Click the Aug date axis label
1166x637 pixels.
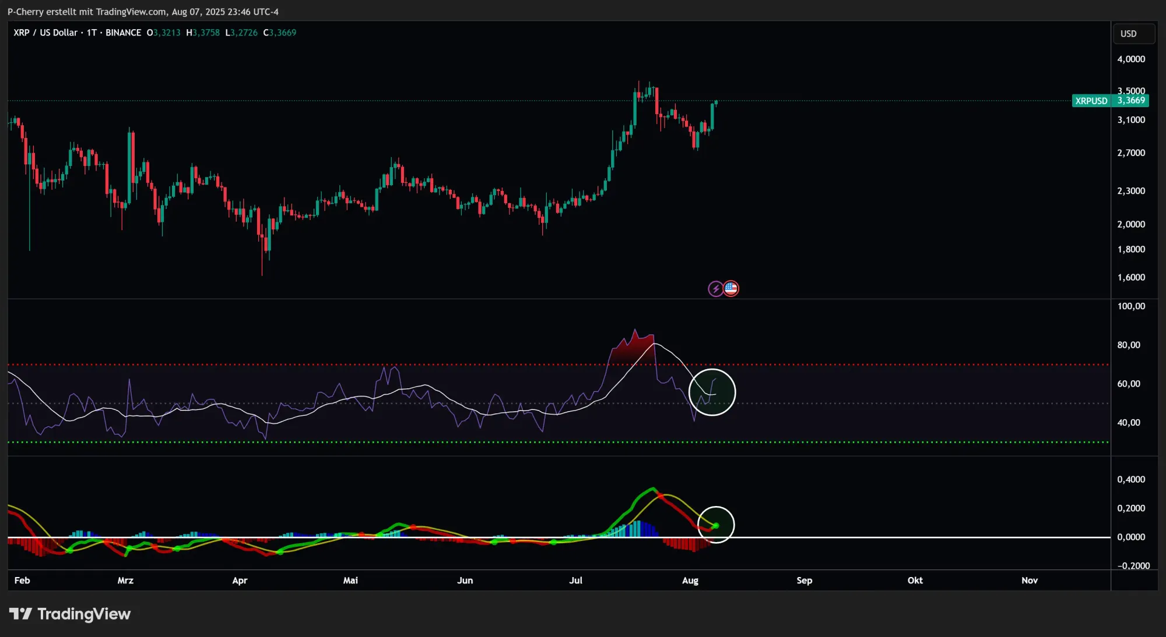(x=690, y=581)
